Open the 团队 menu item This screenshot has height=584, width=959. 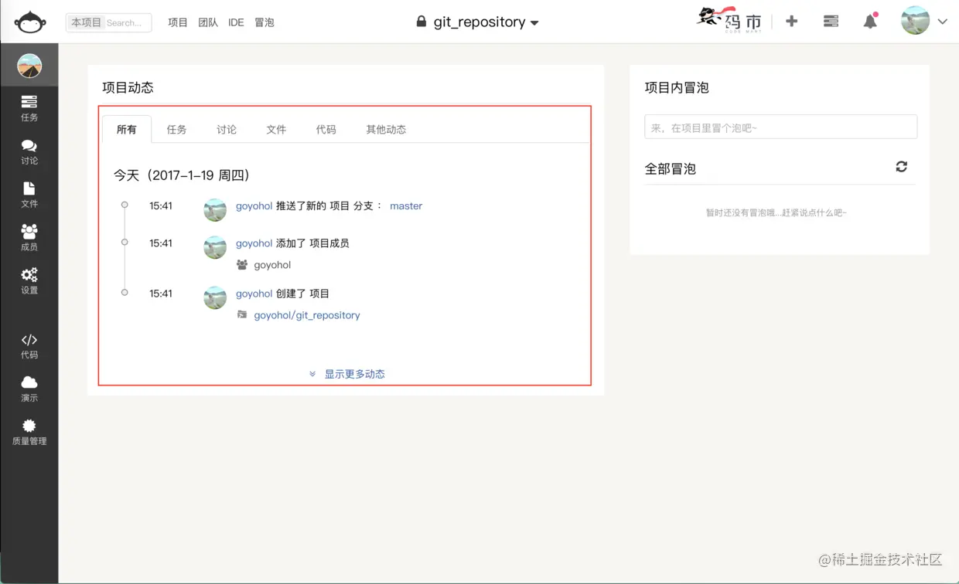[x=207, y=22]
